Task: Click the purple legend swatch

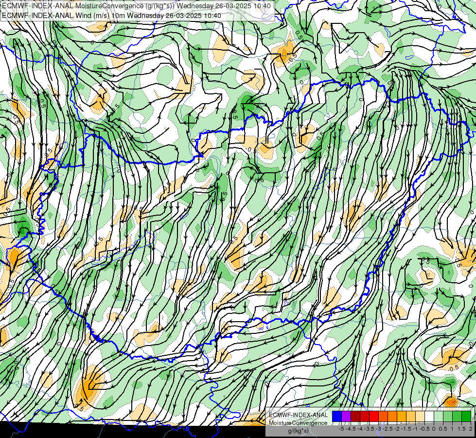Action: (x=346, y=417)
